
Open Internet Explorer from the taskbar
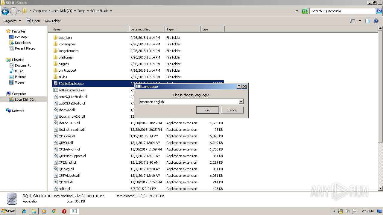(24, 211)
